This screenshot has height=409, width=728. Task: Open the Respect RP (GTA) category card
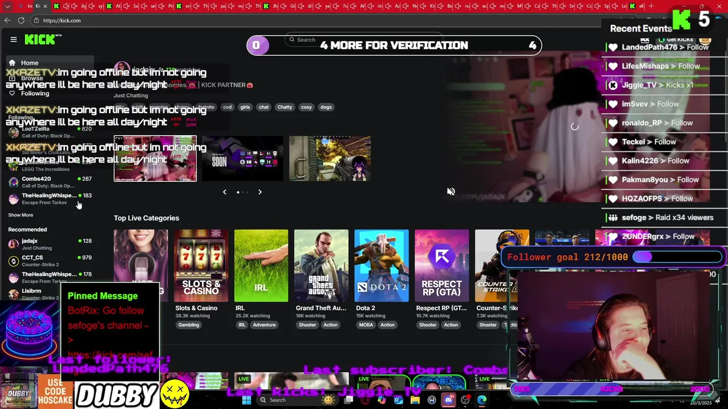pos(442,266)
